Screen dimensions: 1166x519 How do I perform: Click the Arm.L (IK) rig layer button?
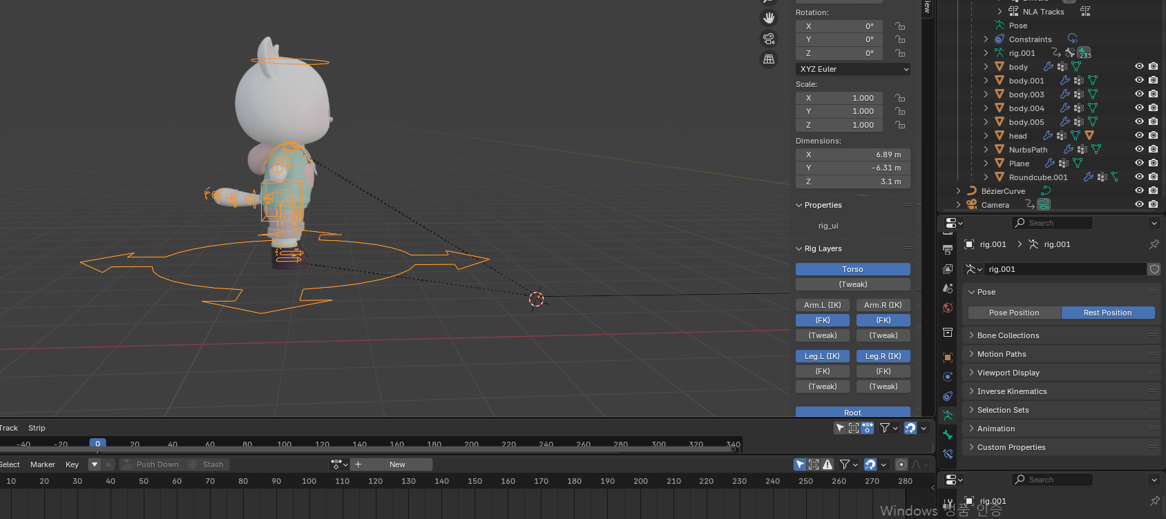[823, 305]
